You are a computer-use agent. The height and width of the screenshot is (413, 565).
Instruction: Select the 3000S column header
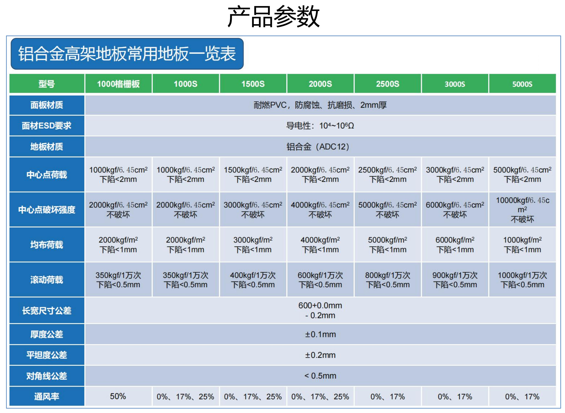click(455, 84)
